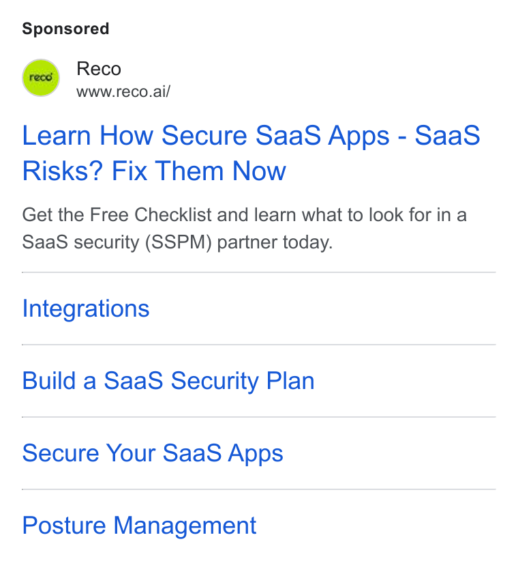
Task: Click the green Reco logo icon
Action: point(41,78)
